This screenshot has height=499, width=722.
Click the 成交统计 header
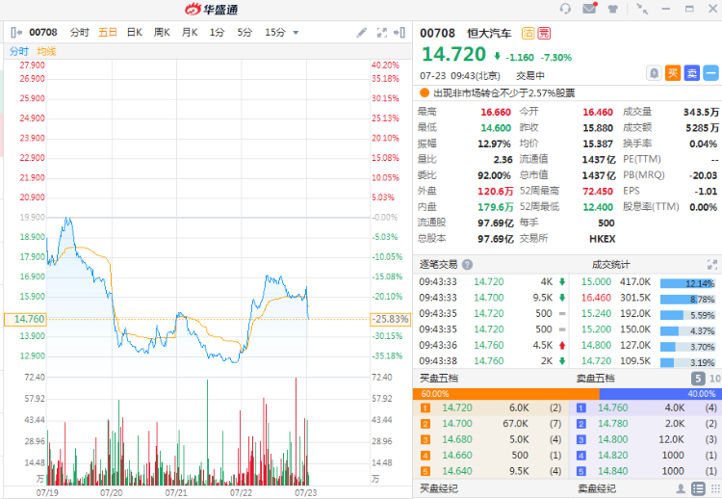pos(610,265)
